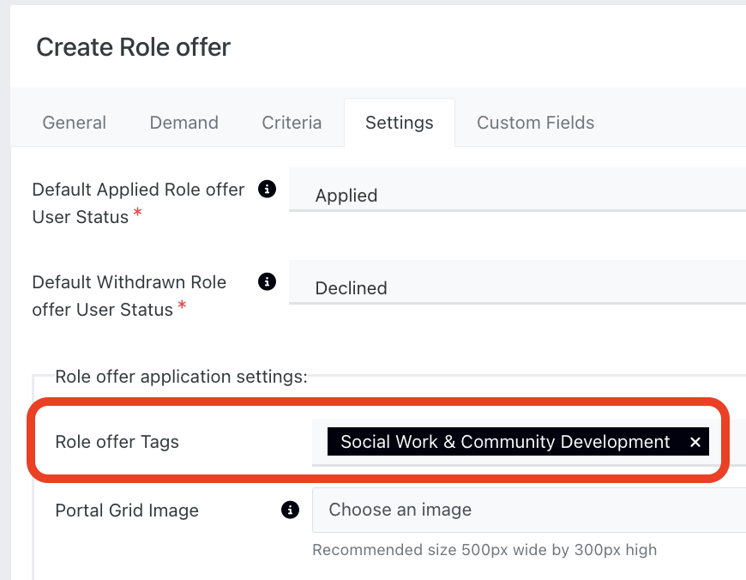Open the Demand tab
The width and height of the screenshot is (746, 580).
pyautogui.click(x=184, y=123)
